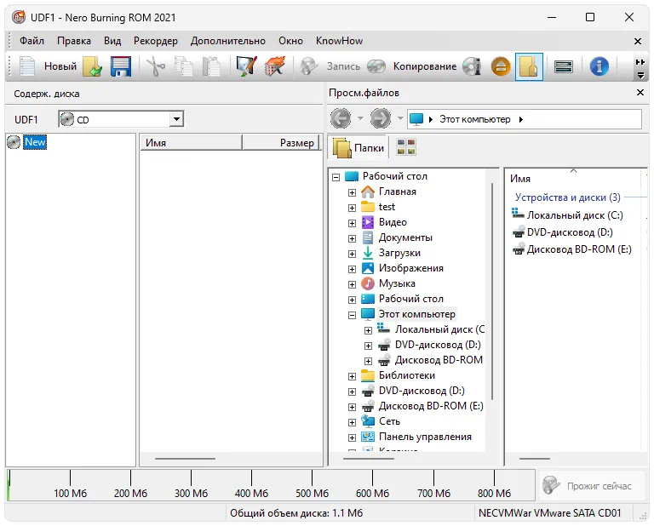This screenshot has width=654, height=526.
Task: Click the browser back arrow
Action: pyautogui.click(x=341, y=118)
